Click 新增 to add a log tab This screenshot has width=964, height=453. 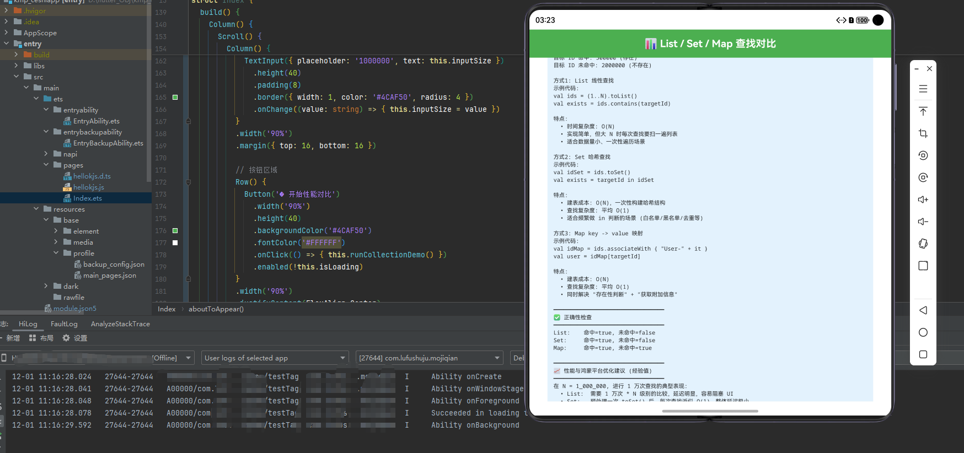[10, 338]
